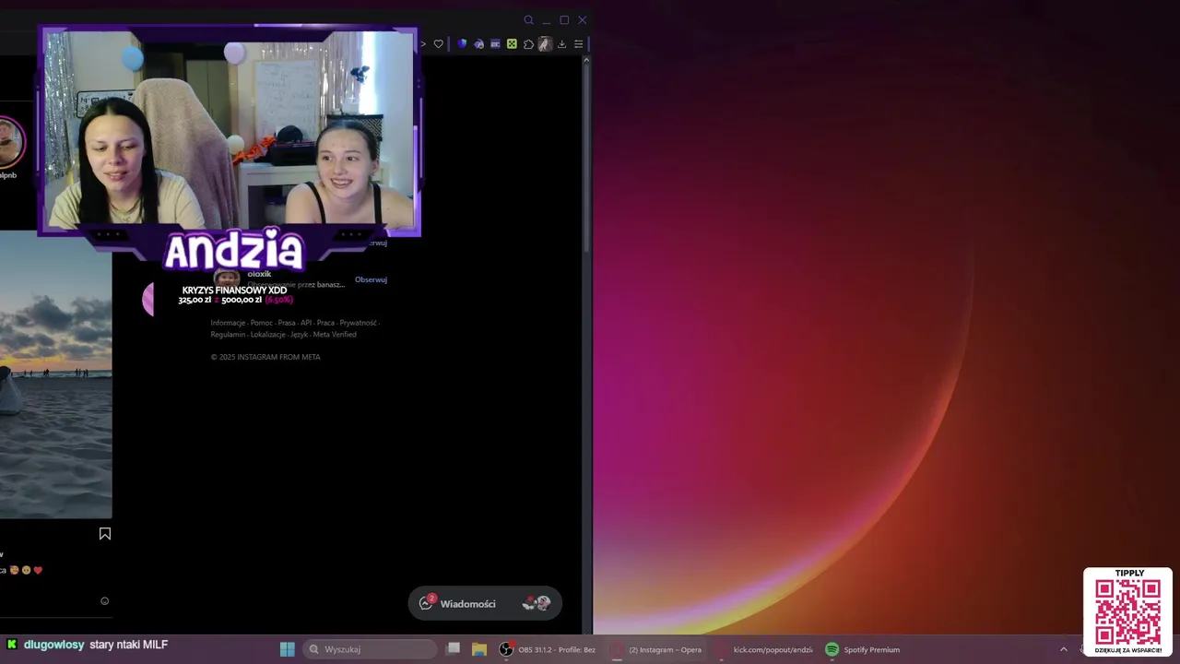The width and height of the screenshot is (1180, 664).
Task: Click the Opera page vertical scrollbar
Action: pos(585,157)
